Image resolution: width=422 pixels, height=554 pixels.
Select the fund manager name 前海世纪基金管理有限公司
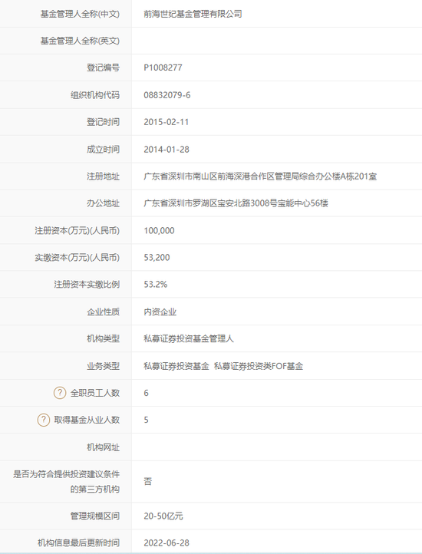pyautogui.click(x=193, y=14)
